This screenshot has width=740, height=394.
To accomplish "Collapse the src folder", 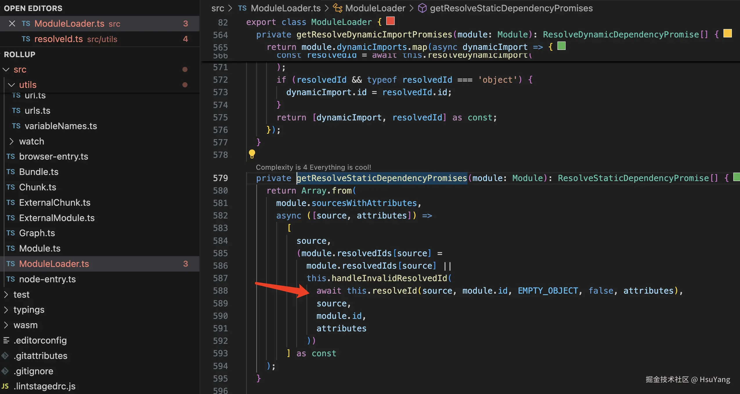I will (x=6, y=70).
